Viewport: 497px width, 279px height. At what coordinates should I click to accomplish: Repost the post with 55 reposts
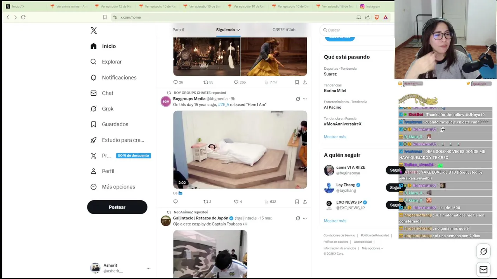tap(209, 82)
